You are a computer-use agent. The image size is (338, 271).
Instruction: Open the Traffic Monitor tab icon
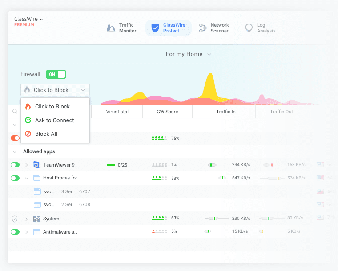[x=111, y=28]
